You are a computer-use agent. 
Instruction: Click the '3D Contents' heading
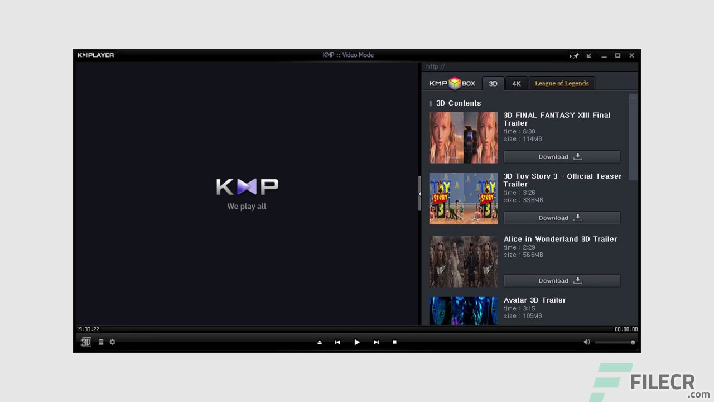(x=459, y=103)
